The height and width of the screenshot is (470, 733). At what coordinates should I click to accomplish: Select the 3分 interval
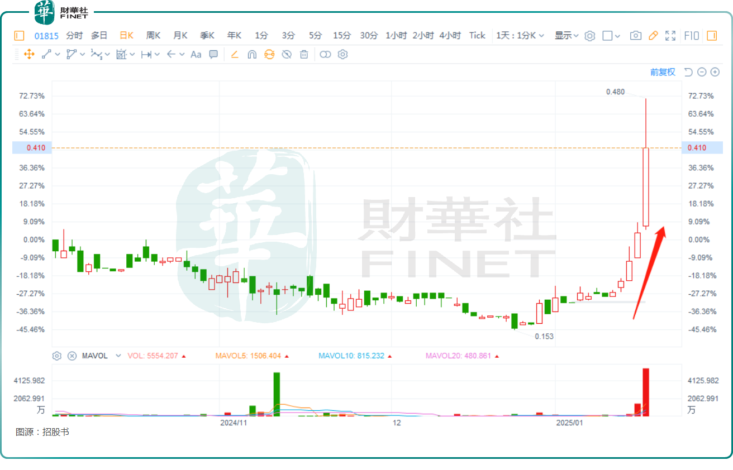click(x=288, y=36)
